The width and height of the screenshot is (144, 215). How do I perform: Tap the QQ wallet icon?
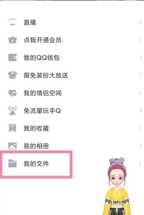click(x=12, y=57)
